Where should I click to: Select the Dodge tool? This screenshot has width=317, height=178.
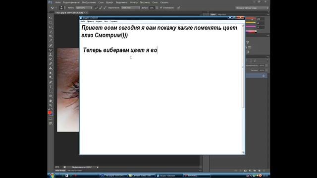51,78
